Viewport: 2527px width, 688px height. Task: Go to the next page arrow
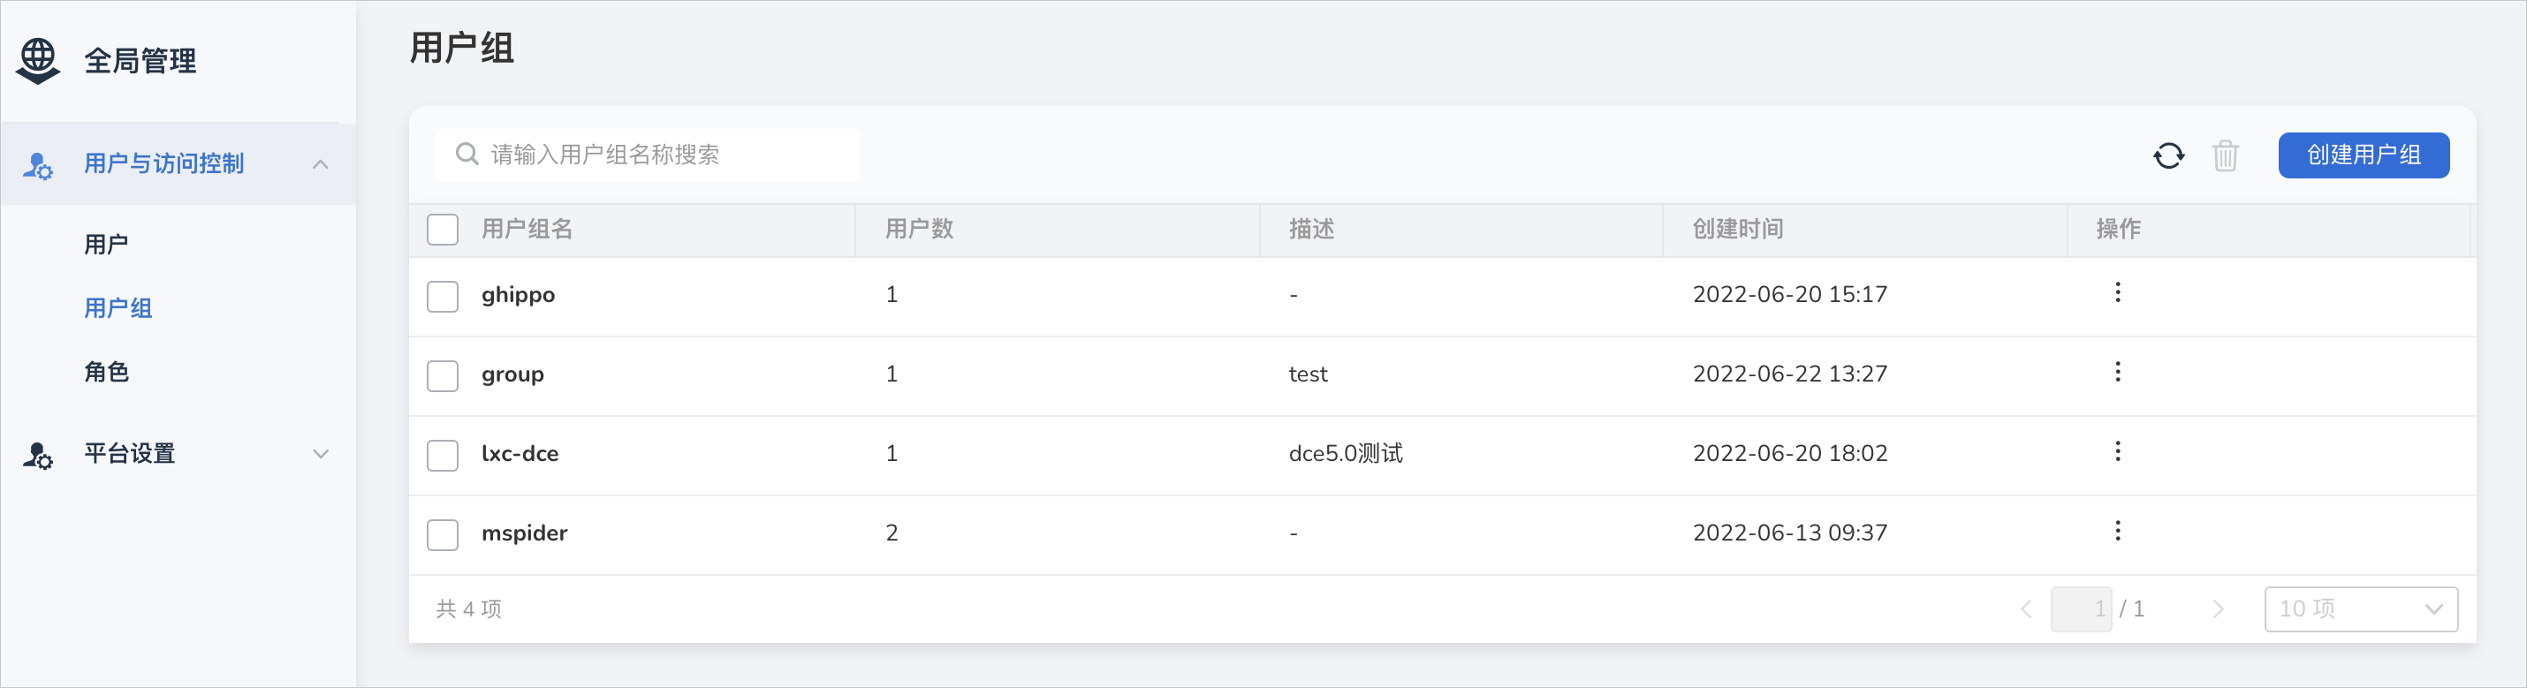[x=2218, y=609]
